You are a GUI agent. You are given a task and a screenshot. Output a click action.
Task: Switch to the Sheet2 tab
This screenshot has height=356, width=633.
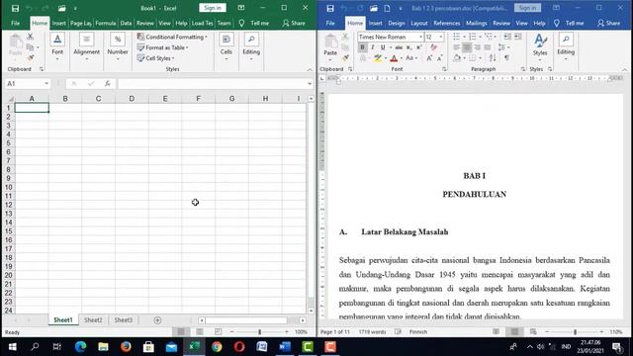point(93,320)
